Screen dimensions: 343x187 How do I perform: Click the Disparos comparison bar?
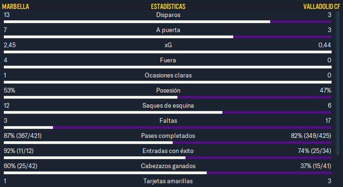167,22
